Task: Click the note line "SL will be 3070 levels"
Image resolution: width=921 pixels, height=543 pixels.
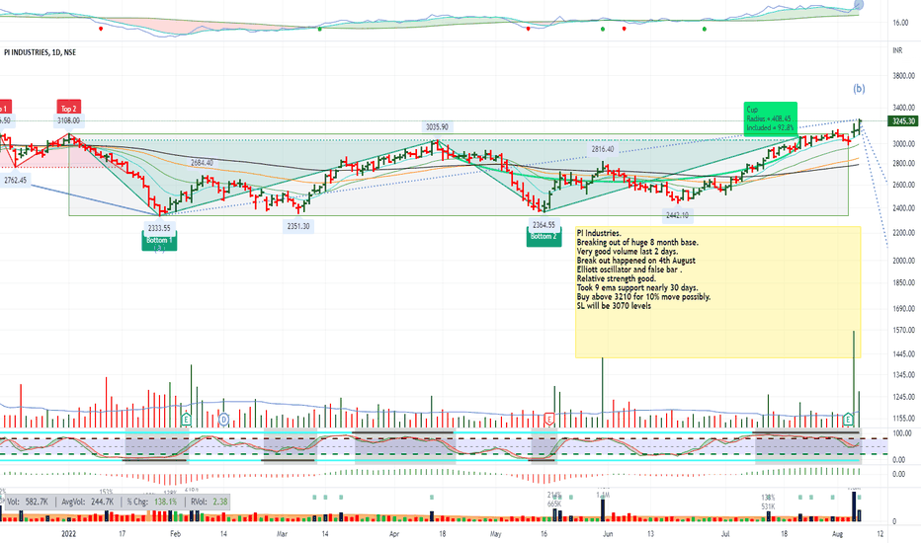Action: tap(614, 306)
